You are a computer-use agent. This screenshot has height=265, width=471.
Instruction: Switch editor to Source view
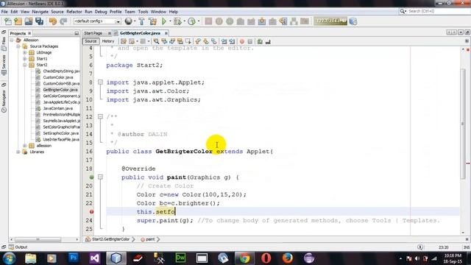pyautogui.click(x=91, y=41)
